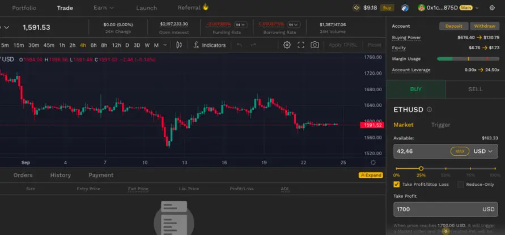Set chart interval to 12h
This screenshot has width=505, height=235.
(x=117, y=45)
